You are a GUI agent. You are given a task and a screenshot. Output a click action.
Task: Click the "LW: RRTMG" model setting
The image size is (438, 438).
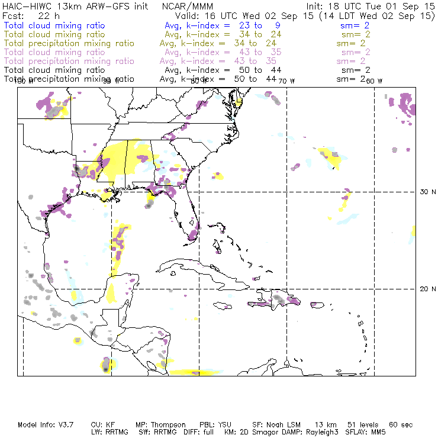(x=109, y=432)
